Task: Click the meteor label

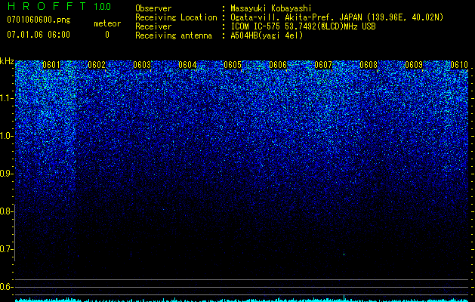Action: point(107,23)
